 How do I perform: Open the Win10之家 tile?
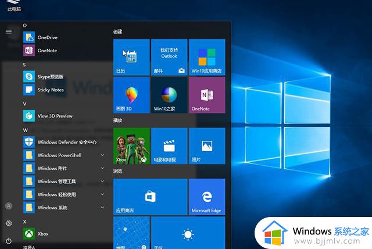169,95
